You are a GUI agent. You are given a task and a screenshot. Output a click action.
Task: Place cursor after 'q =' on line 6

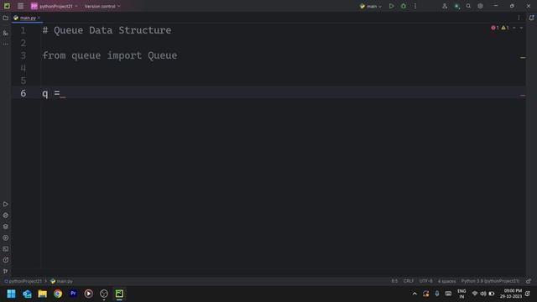coord(61,93)
